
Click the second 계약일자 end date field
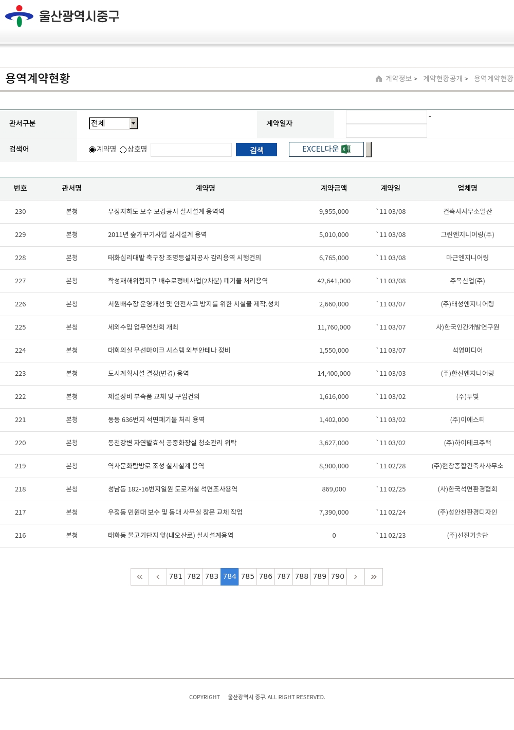pyautogui.click(x=387, y=131)
